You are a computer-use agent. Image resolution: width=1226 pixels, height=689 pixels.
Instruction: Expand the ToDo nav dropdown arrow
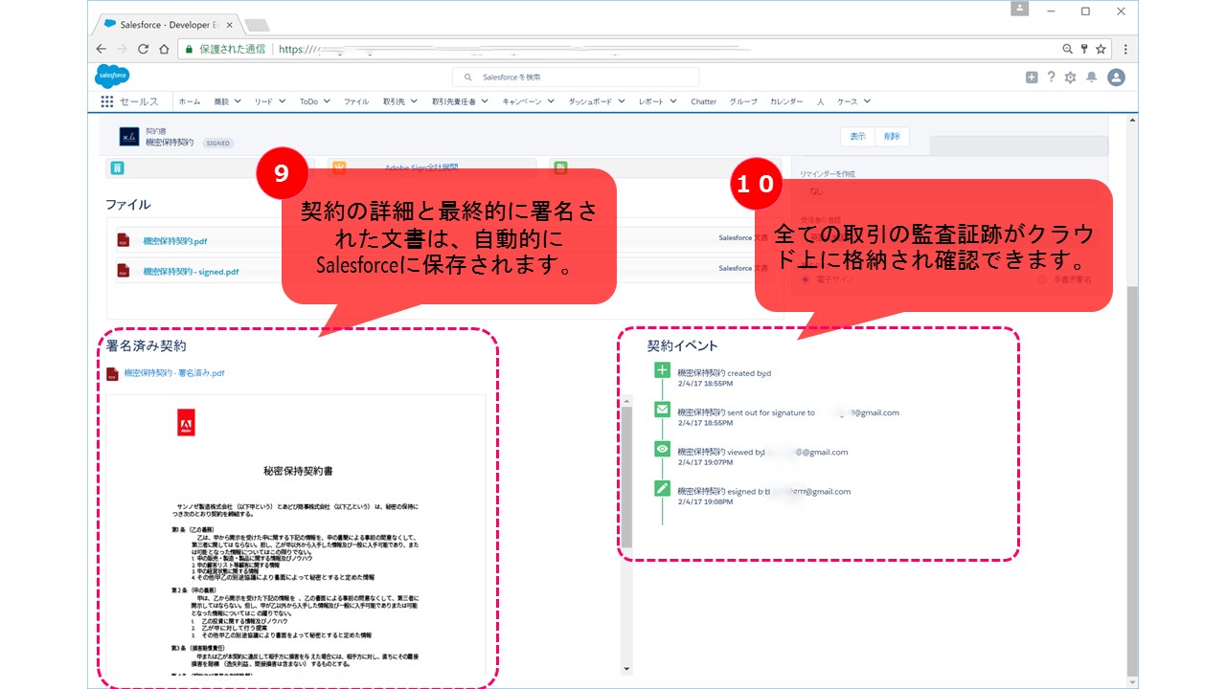(x=327, y=101)
